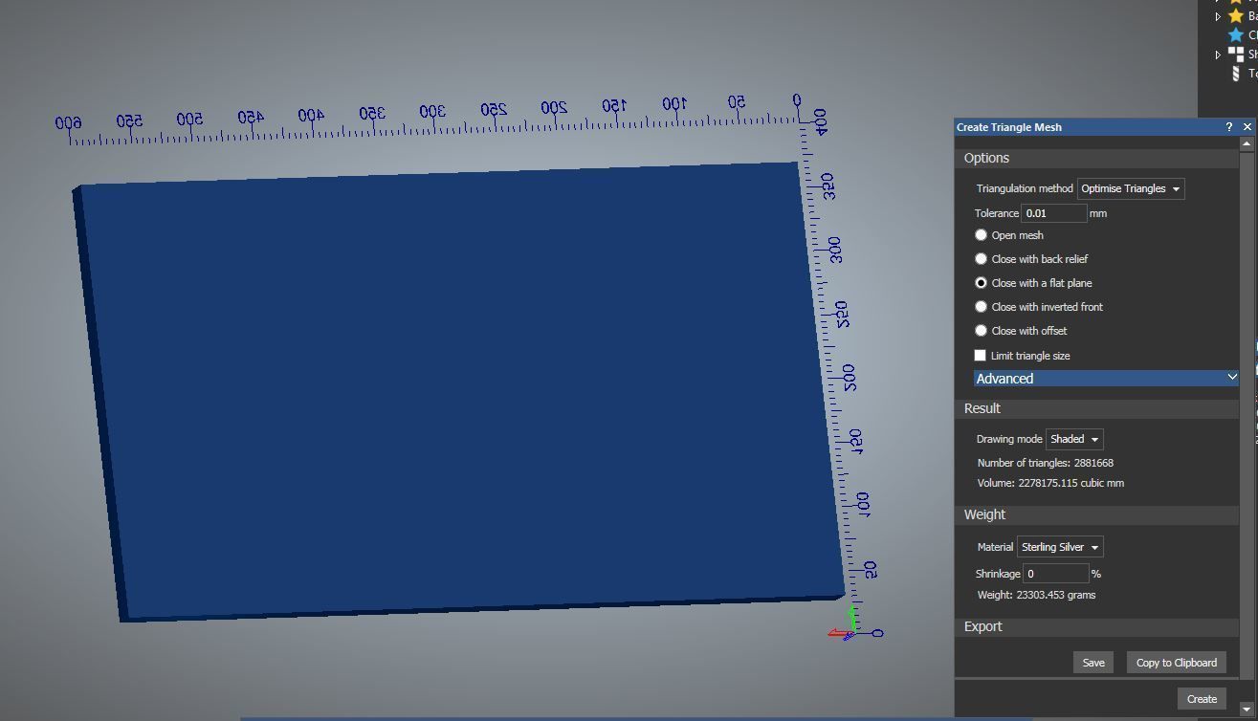Click Copy to Clipboard button
This screenshot has width=1258, height=721.
point(1176,663)
